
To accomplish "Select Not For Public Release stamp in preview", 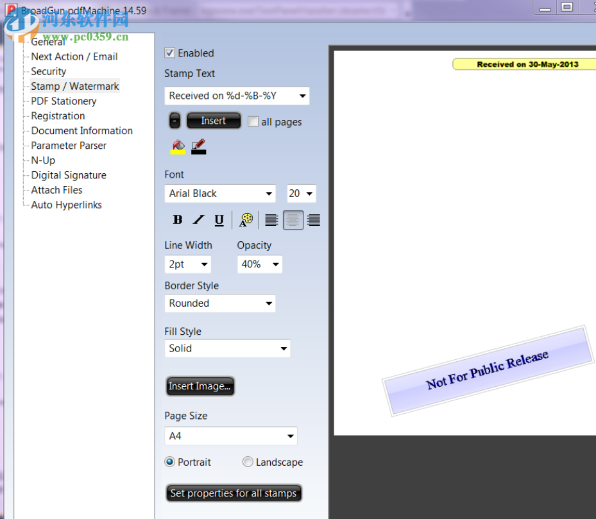I will pyautogui.click(x=488, y=371).
